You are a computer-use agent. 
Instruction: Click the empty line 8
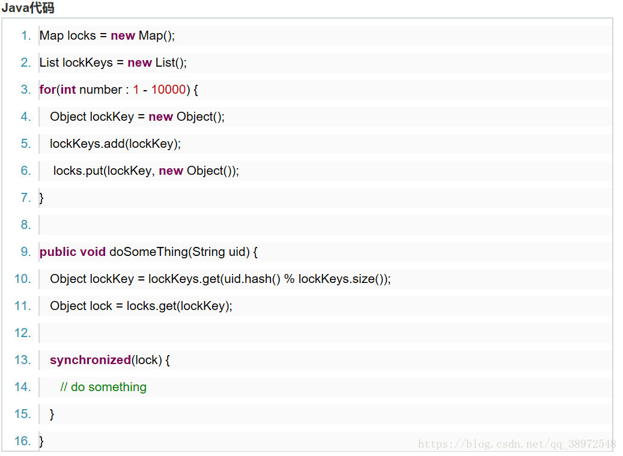tap(325, 225)
